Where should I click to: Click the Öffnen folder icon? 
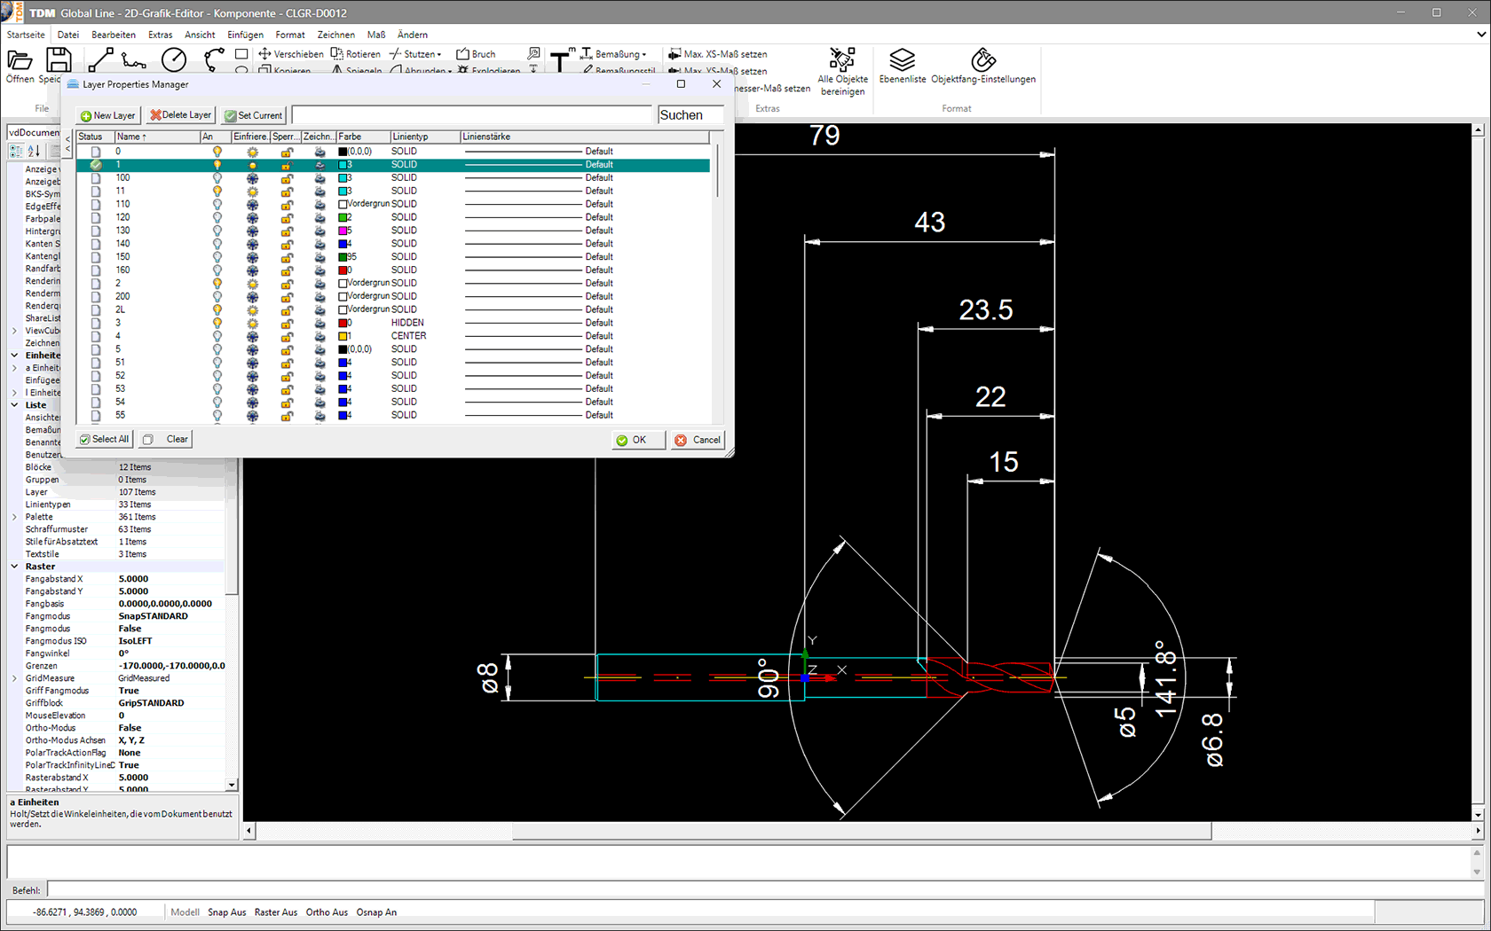point(20,60)
